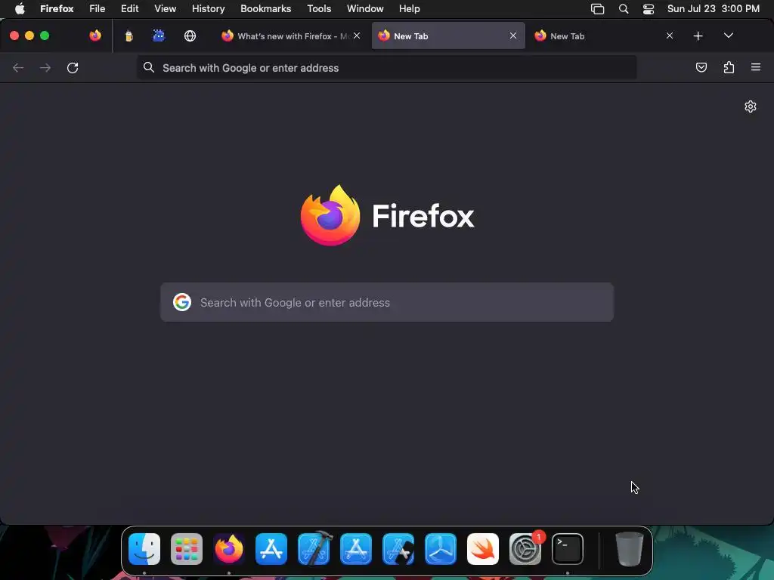Image resolution: width=774 pixels, height=580 pixels.
Task: Click the Stage Manager menu bar icon
Action: coord(597,9)
